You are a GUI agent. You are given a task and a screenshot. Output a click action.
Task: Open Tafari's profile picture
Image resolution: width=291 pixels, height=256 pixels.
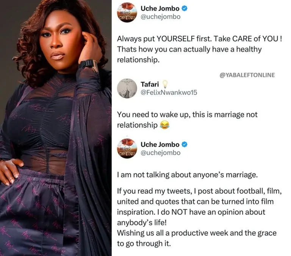pyautogui.click(x=127, y=88)
